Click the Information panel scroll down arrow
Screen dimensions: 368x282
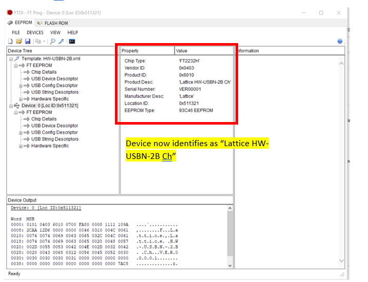click(x=341, y=260)
